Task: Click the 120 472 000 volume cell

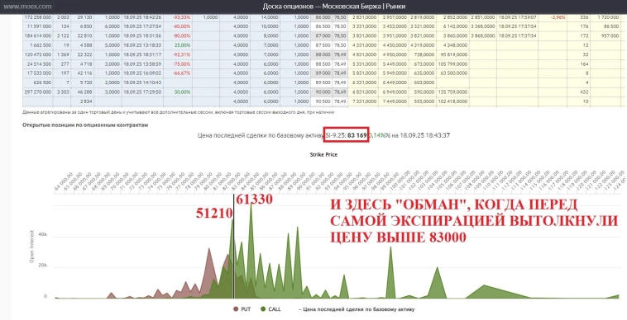Action: (x=38, y=54)
